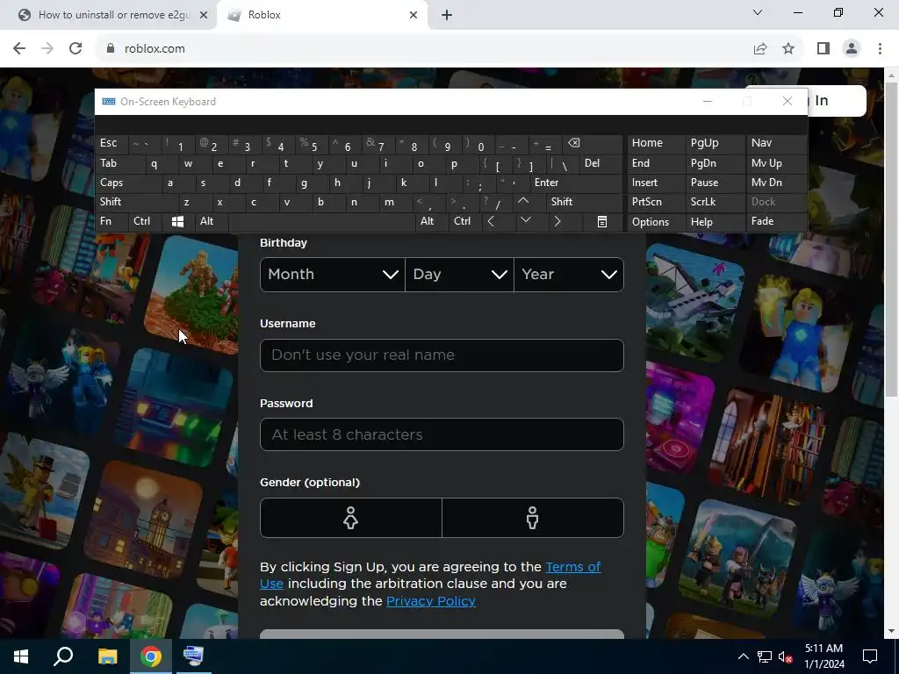
Task: Click the up arrow key on On-Screen Keyboard
Action: [523, 202]
